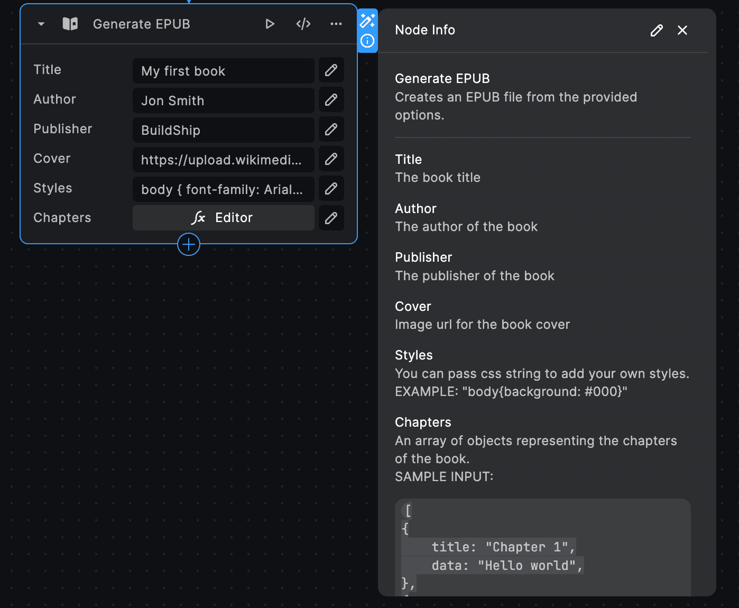Select the Author input showing Jon Smith

tap(223, 100)
